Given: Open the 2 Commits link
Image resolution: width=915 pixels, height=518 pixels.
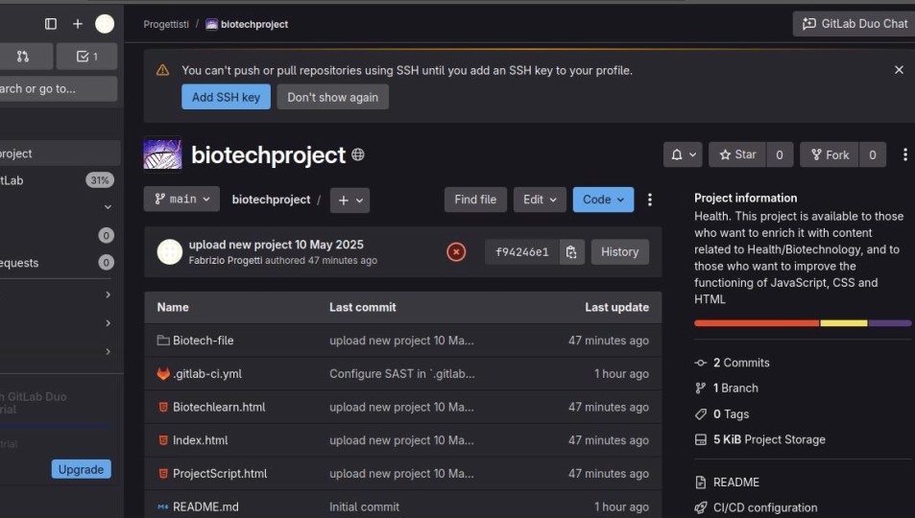Looking at the screenshot, I should tap(741, 363).
